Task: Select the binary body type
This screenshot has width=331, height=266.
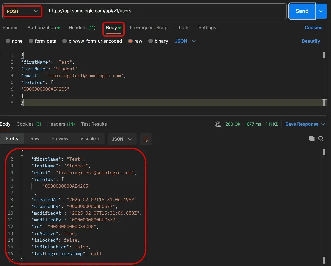Action: (158, 41)
